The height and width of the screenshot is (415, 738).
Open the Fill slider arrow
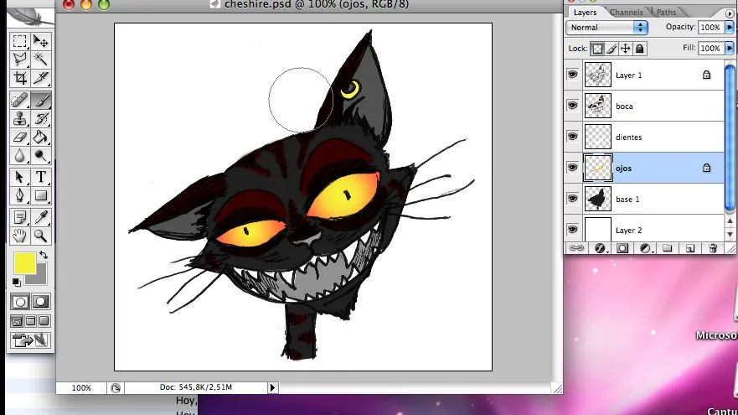[x=730, y=48]
